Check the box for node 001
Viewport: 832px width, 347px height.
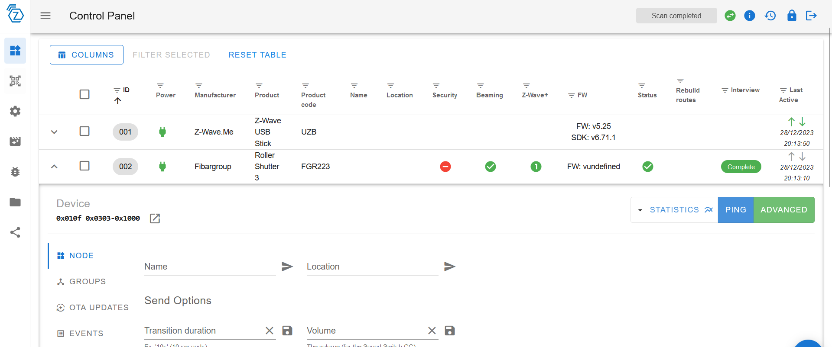pos(84,131)
